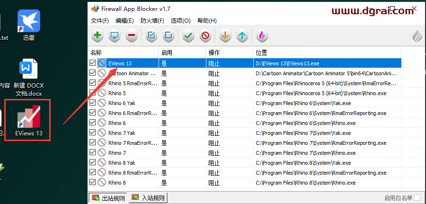Image resolution: width=426 pixels, height=204 pixels.
Task: Click 是 in the Rhino 7 Yak row
Action: point(164,133)
